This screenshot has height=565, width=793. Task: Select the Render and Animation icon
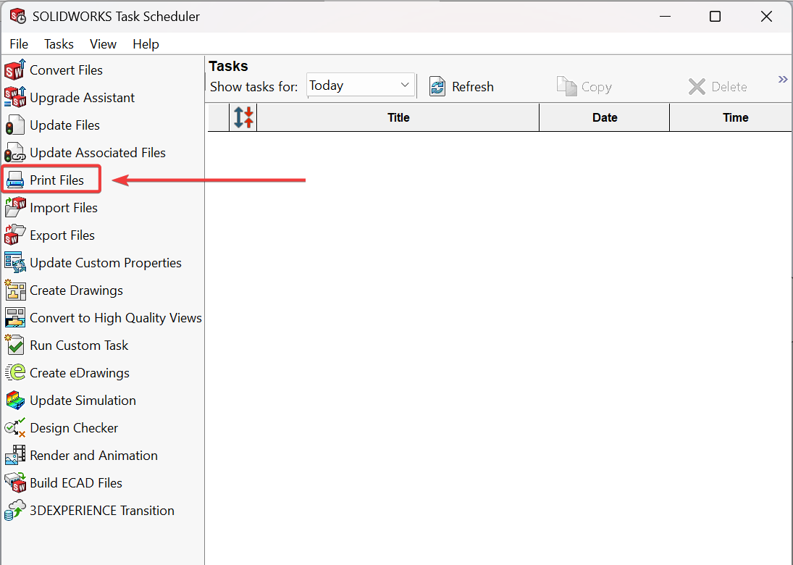[x=14, y=455]
